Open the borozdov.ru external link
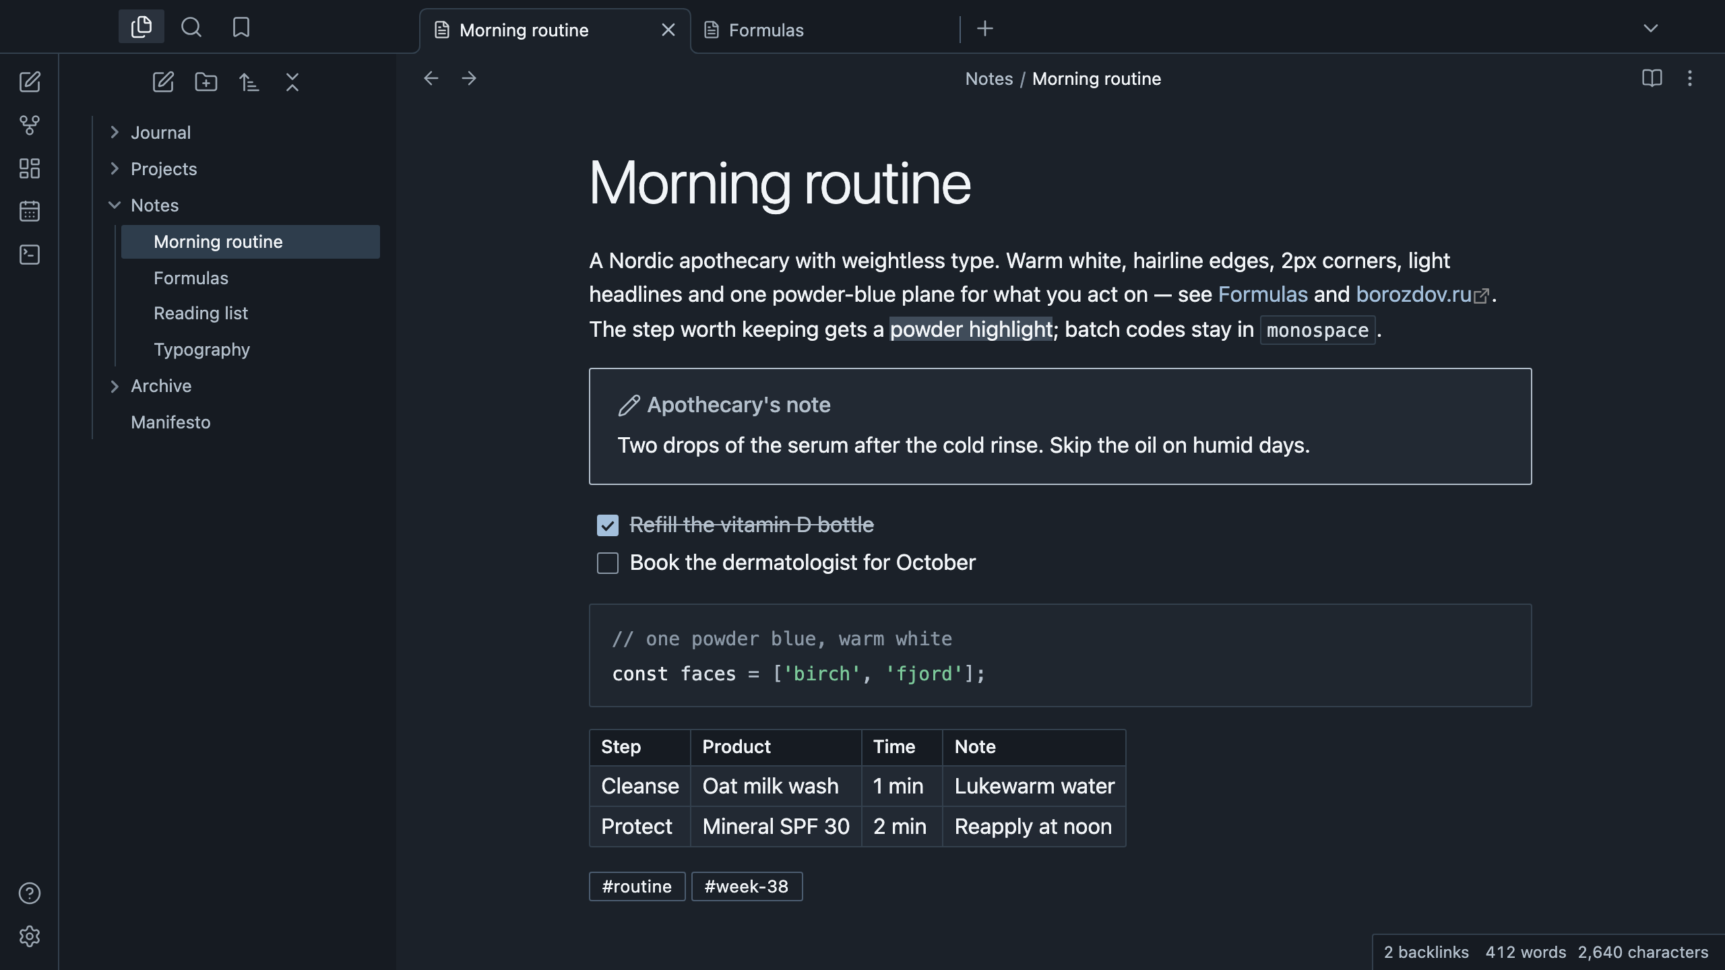This screenshot has width=1725, height=970. [1422, 294]
